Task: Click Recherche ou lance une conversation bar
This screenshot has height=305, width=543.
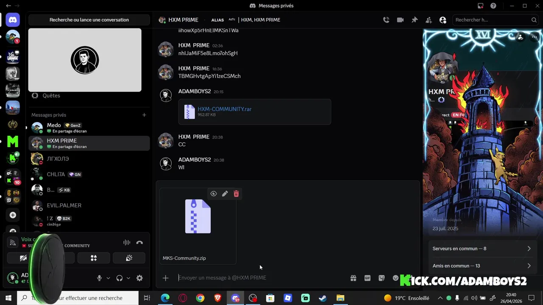Action: click(89, 20)
